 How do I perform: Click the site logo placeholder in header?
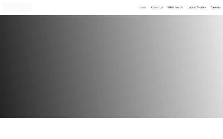point(17,7)
